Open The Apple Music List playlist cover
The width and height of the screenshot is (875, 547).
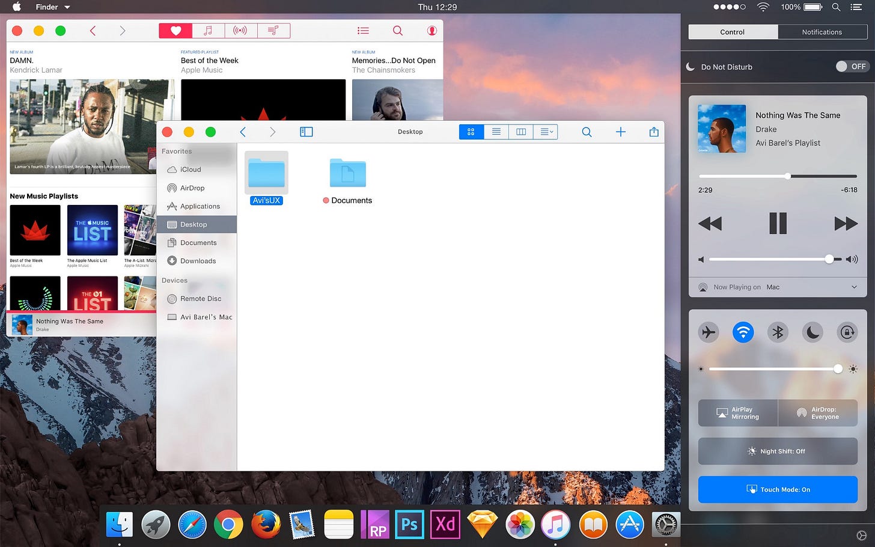point(92,230)
